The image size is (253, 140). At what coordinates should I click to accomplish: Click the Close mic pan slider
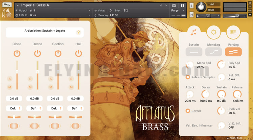14,117
